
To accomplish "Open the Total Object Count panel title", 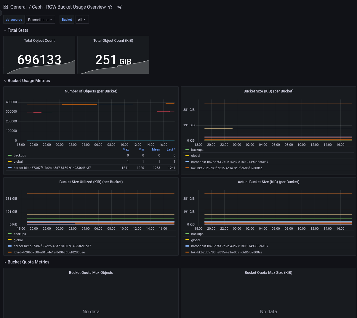I will click(x=39, y=41).
